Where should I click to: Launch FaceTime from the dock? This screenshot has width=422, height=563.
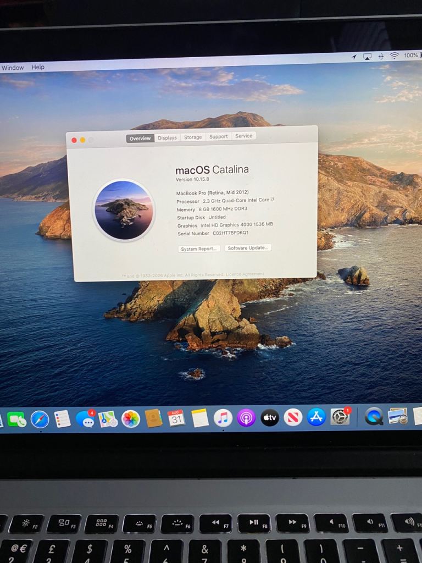click(x=16, y=420)
